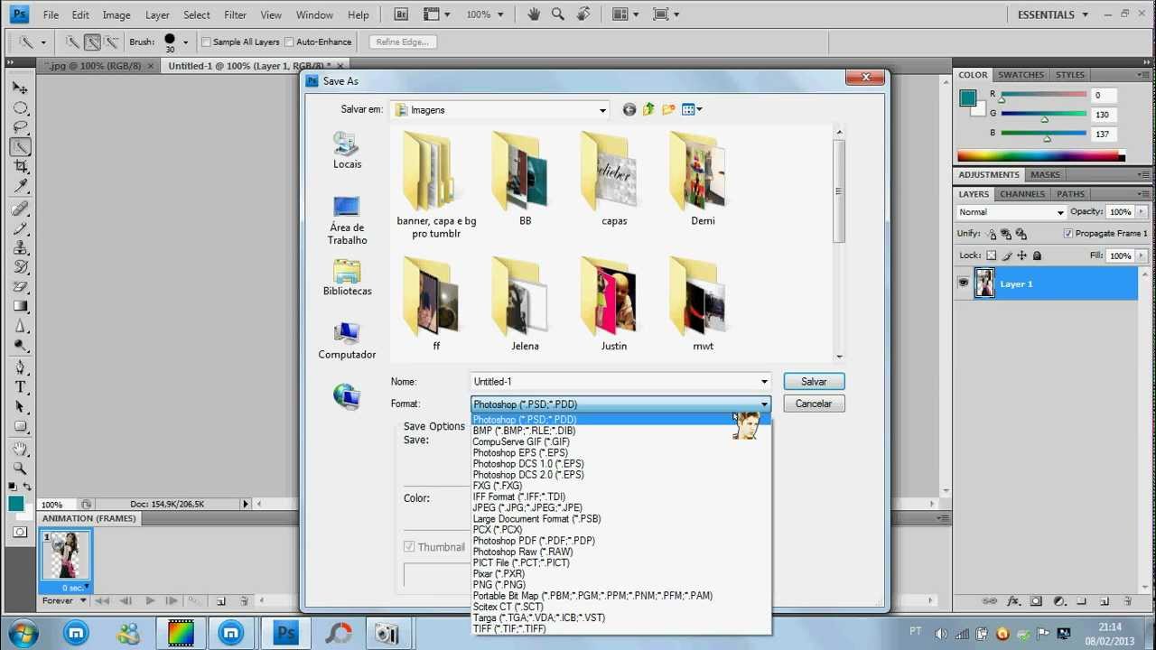This screenshot has width=1156, height=650.
Task: Open the Justin folder in Save As
Action: 614,303
